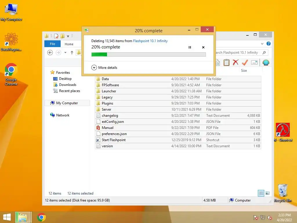Select the Start Flashpoint shortcut
Image resolution: width=297 pixels, height=223 pixels.
[178, 140]
